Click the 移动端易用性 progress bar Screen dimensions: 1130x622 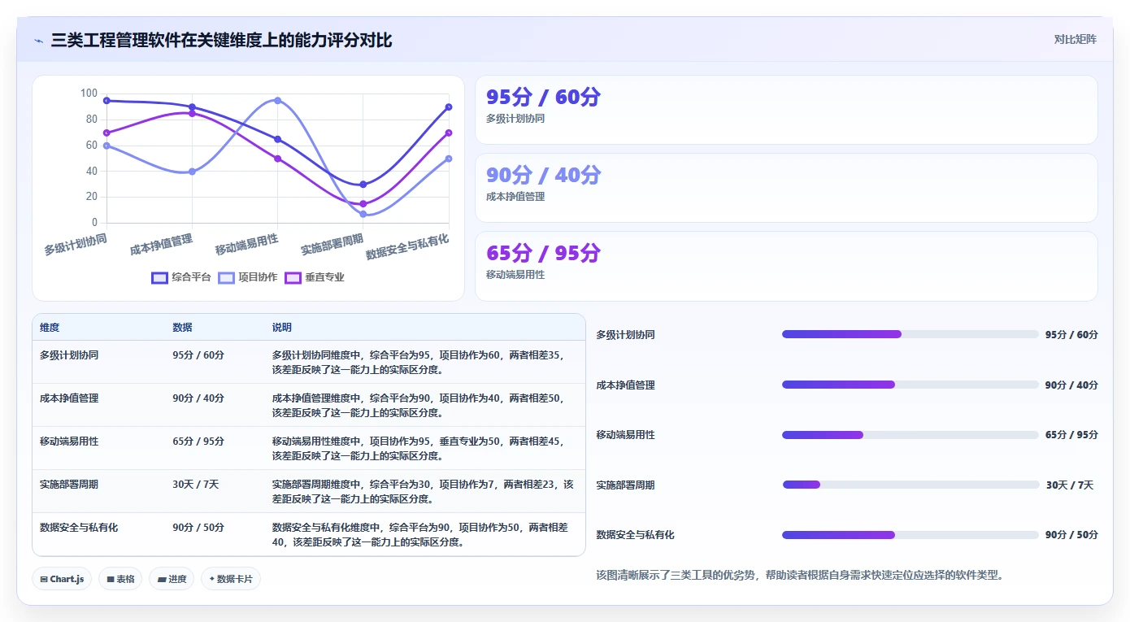click(x=910, y=435)
